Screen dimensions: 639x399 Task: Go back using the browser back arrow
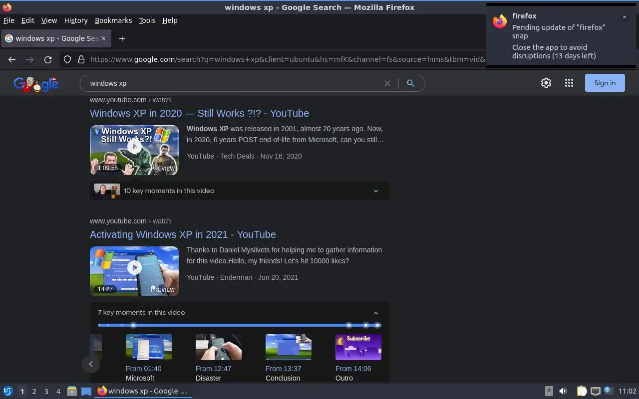click(12, 59)
